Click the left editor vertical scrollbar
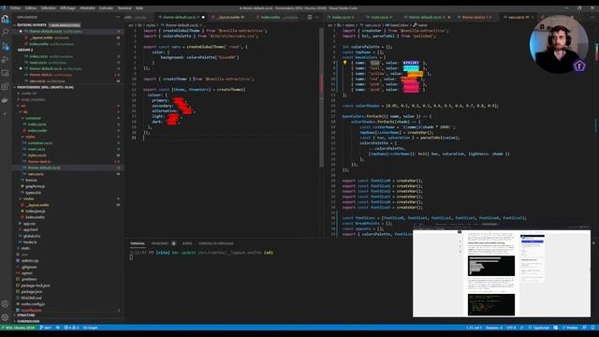 322,97
